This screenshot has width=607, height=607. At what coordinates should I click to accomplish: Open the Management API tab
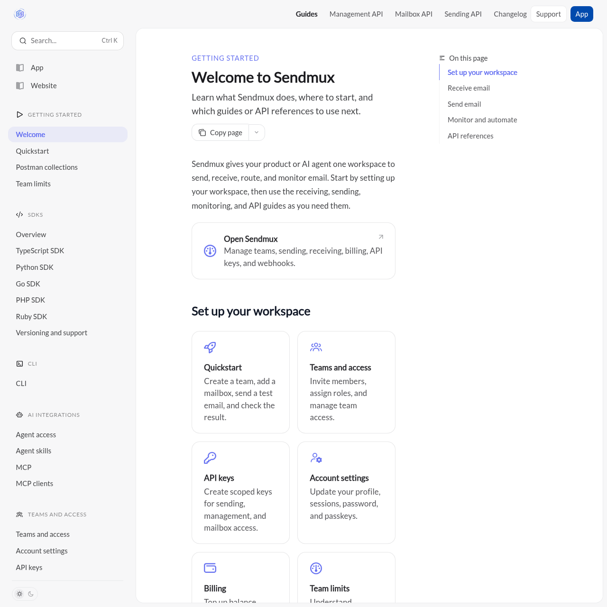[x=356, y=14]
